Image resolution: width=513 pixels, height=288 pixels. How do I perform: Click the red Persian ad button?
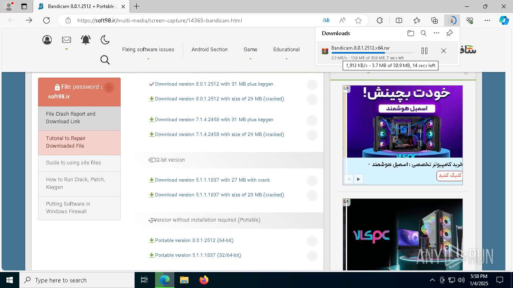click(x=450, y=176)
